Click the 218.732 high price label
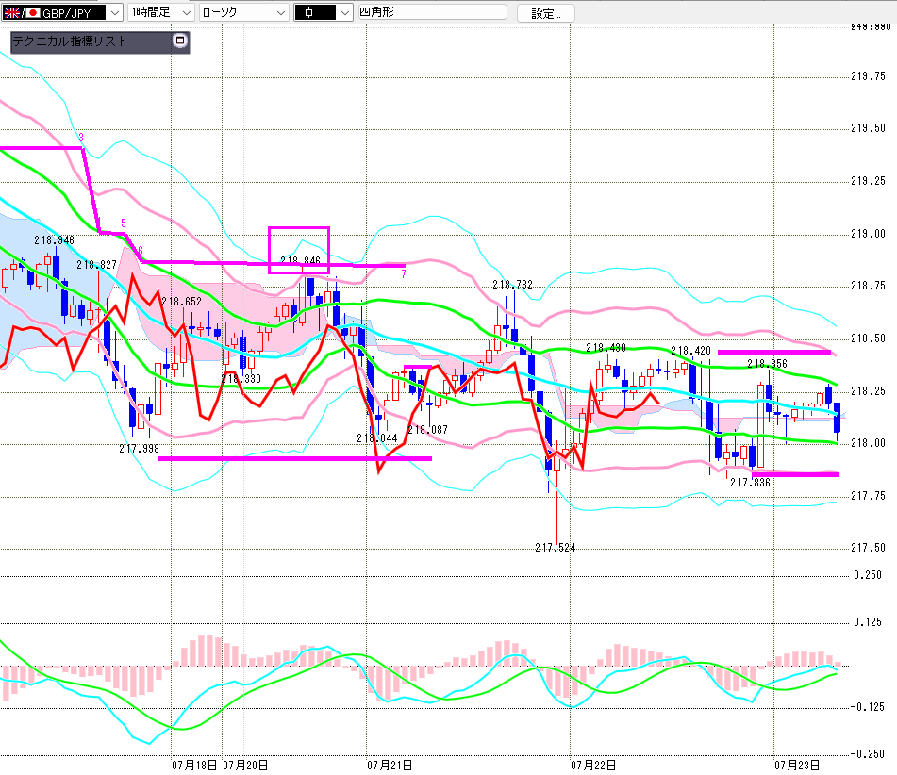 [512, 285]
